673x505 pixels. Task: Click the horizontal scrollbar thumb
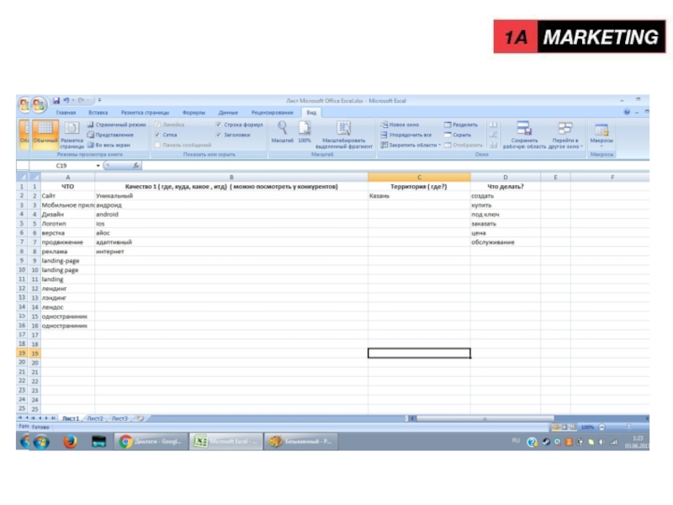(485, 418)
